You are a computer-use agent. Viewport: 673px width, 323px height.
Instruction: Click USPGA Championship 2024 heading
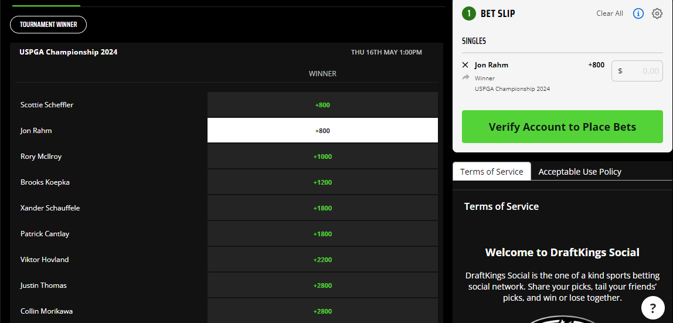coord(68,52)
